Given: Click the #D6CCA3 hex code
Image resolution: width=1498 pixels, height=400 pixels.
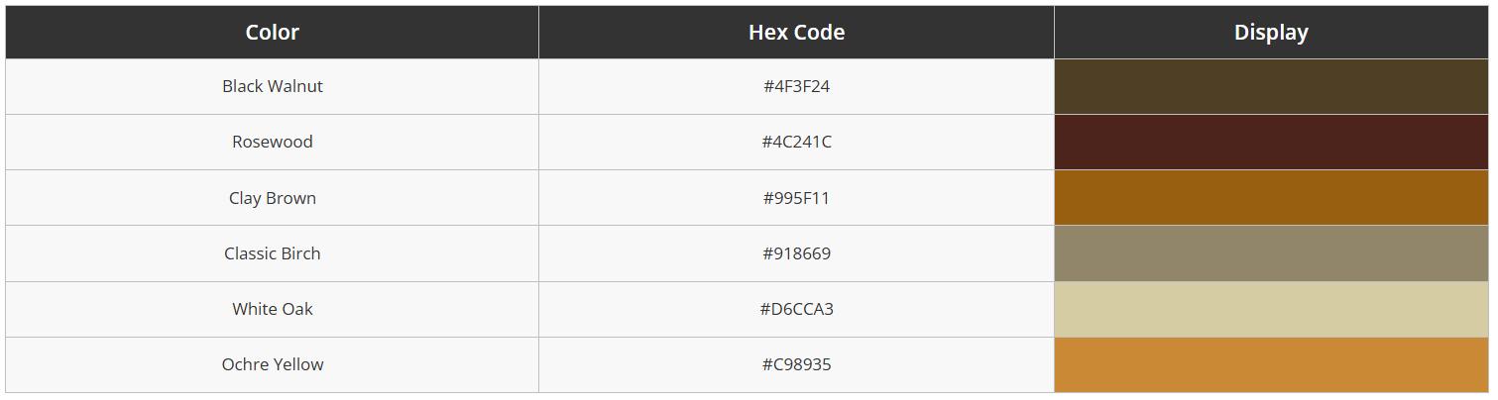Looking at the screenshot, I should pyautogui.click(x=796, y=309).
